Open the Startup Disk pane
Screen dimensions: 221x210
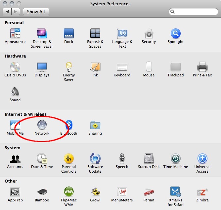point(149,159)
